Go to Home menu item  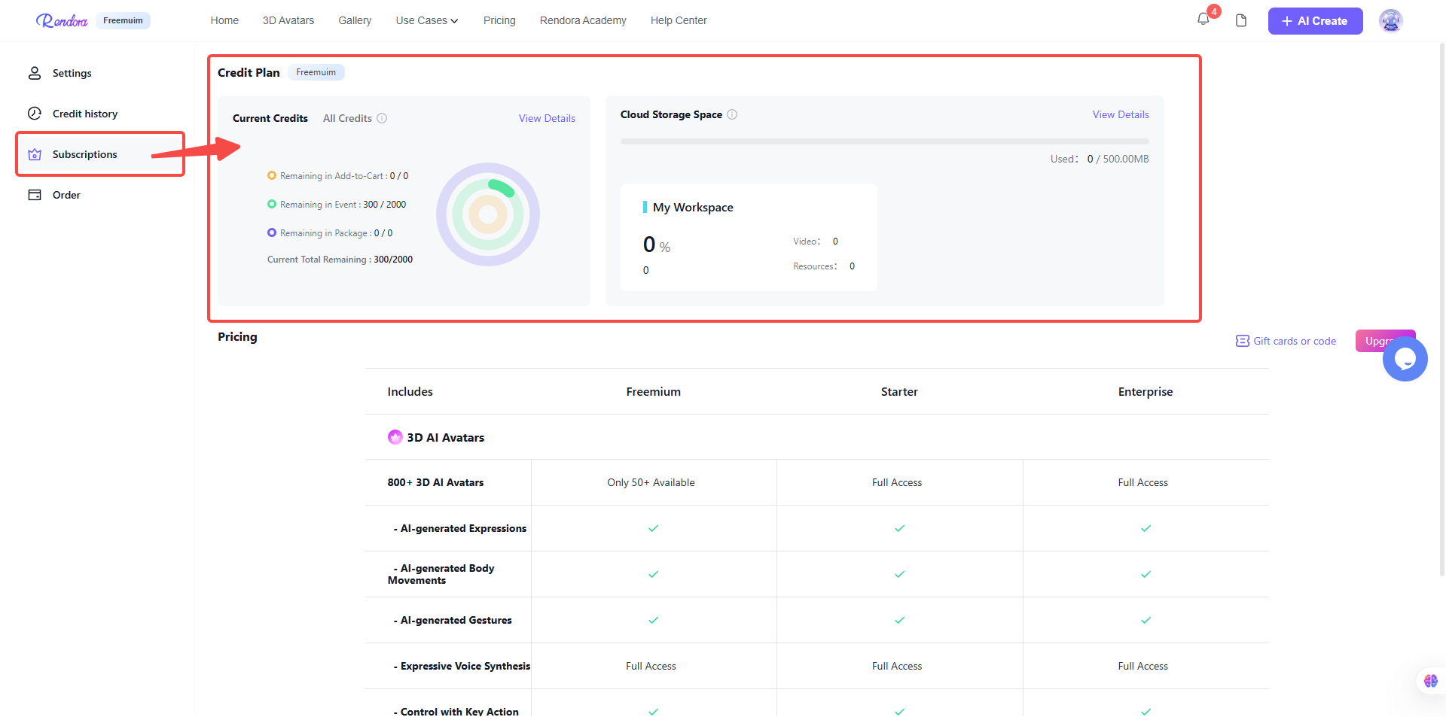[x=224, y=20]
